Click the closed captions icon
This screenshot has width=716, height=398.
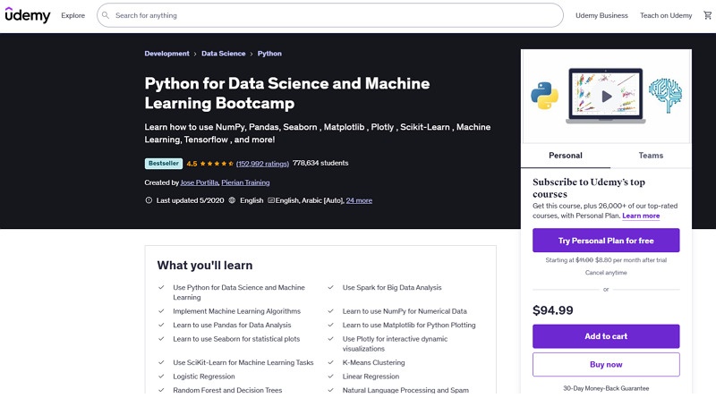(x=271, y=200)
